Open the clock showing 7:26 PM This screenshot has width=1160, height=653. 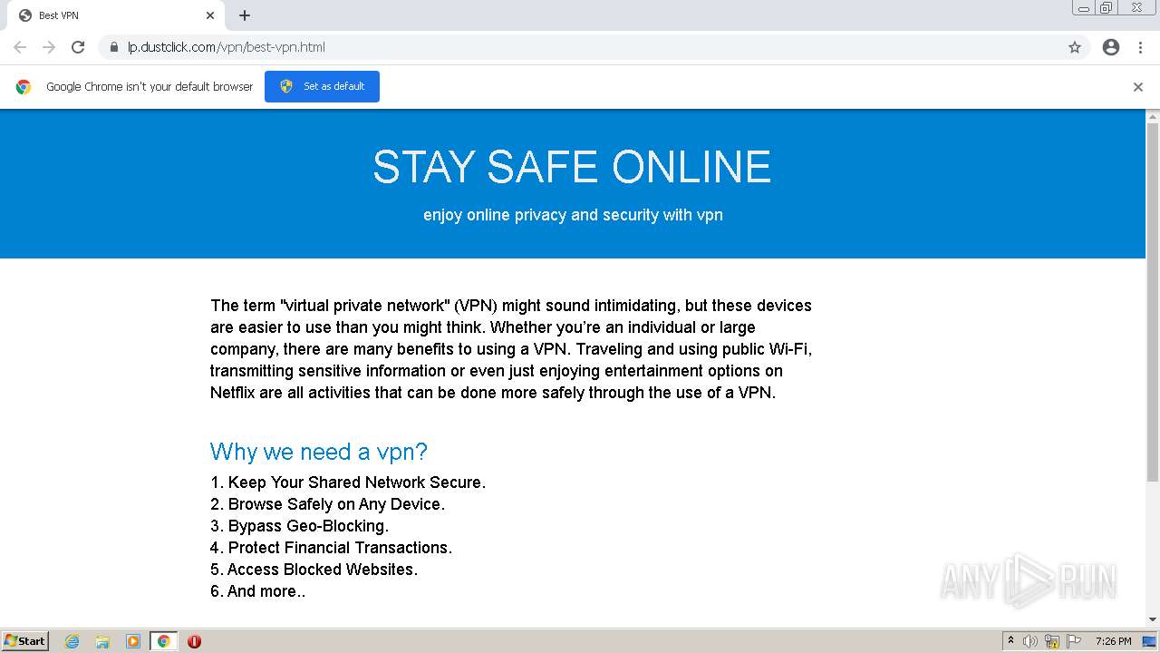(1114, 641)
